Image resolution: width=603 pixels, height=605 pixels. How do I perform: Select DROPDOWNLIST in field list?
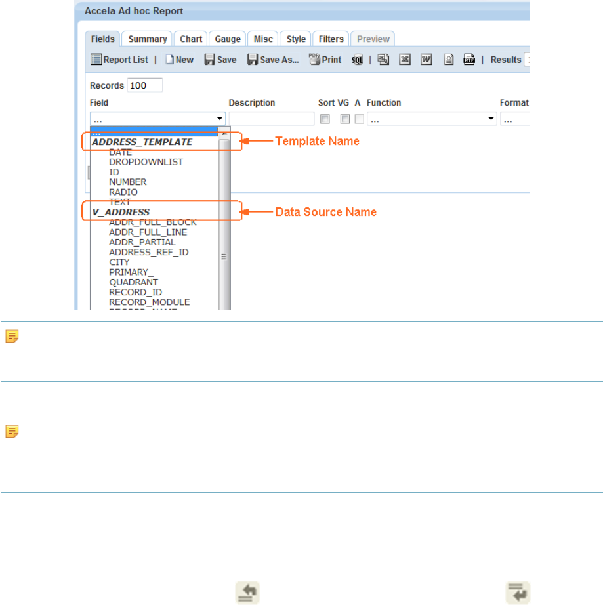point(146,162)
